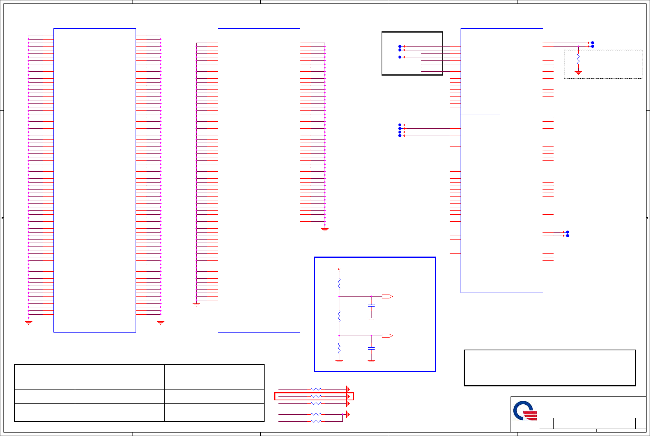The width and height of the screenshot is (650, 436).
Task: Select the bottommost resistor in the five-resistor group
Action: [x=316, y=421]
